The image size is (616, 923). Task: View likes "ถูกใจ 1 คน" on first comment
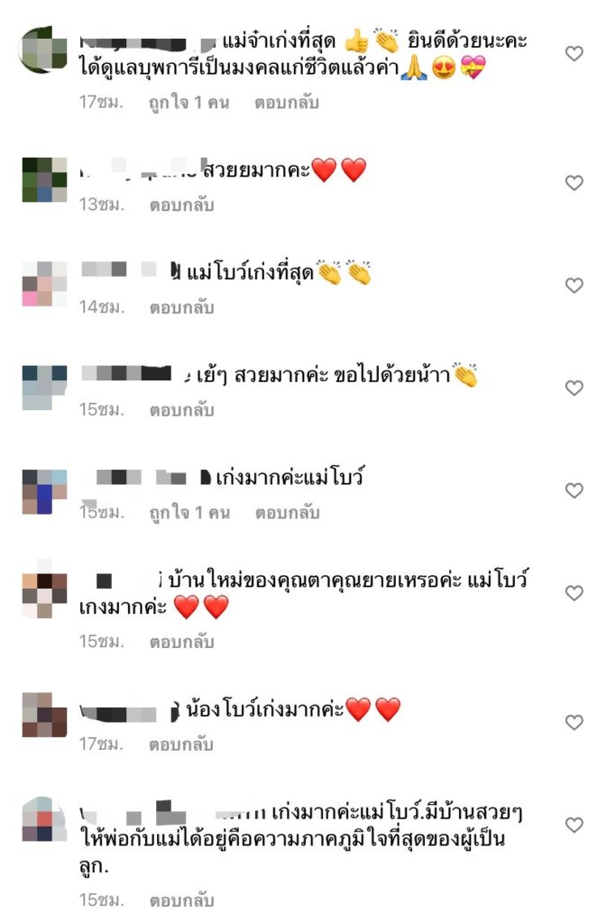pos(189,103)
